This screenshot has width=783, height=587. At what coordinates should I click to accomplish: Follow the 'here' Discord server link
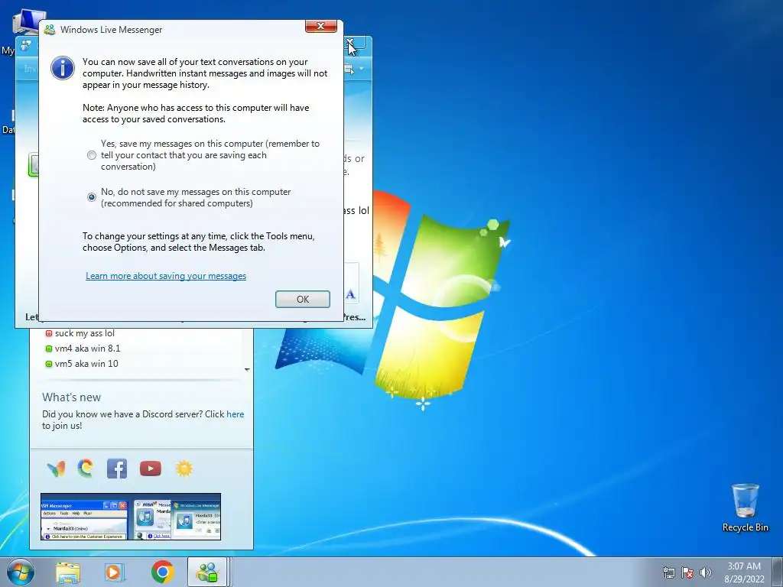236,413
